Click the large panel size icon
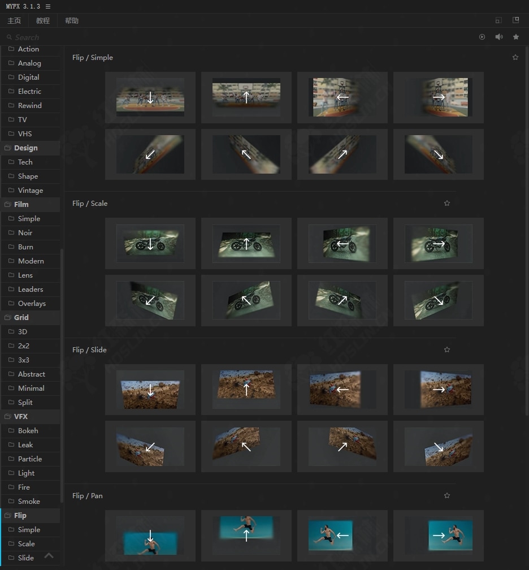 [x=515, y=20]
